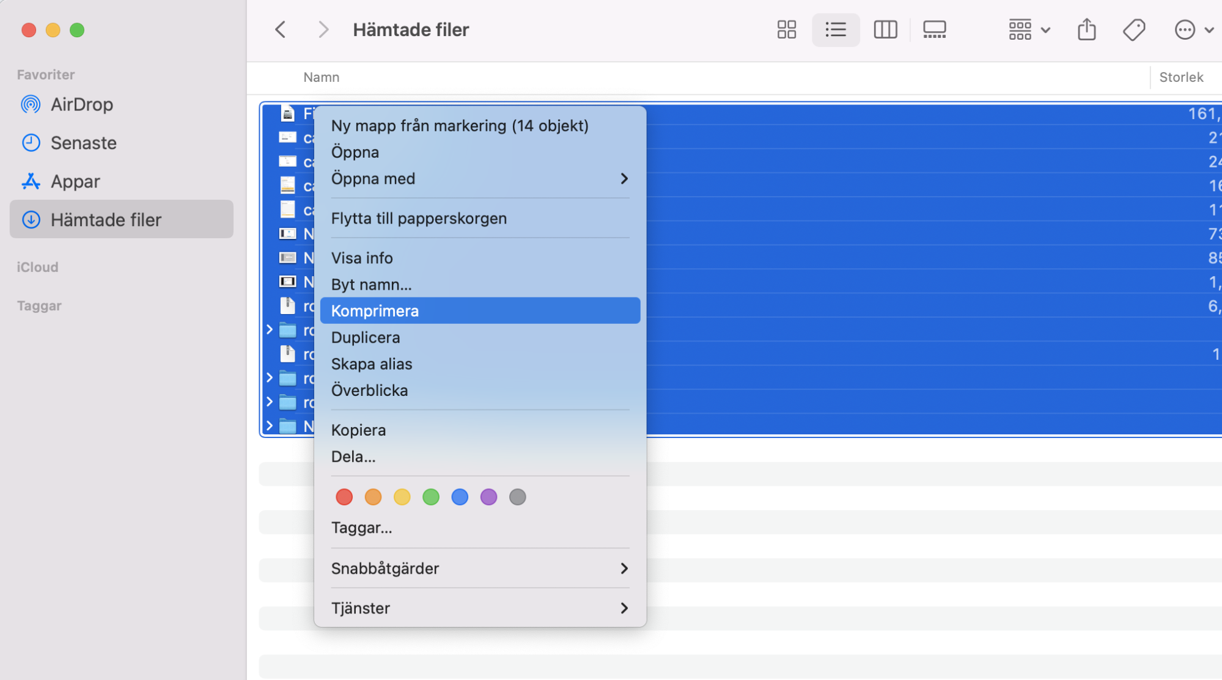The image size is (1222, 680).
Task: Open AirDrop in the sidebar
Action: [122, 104]
